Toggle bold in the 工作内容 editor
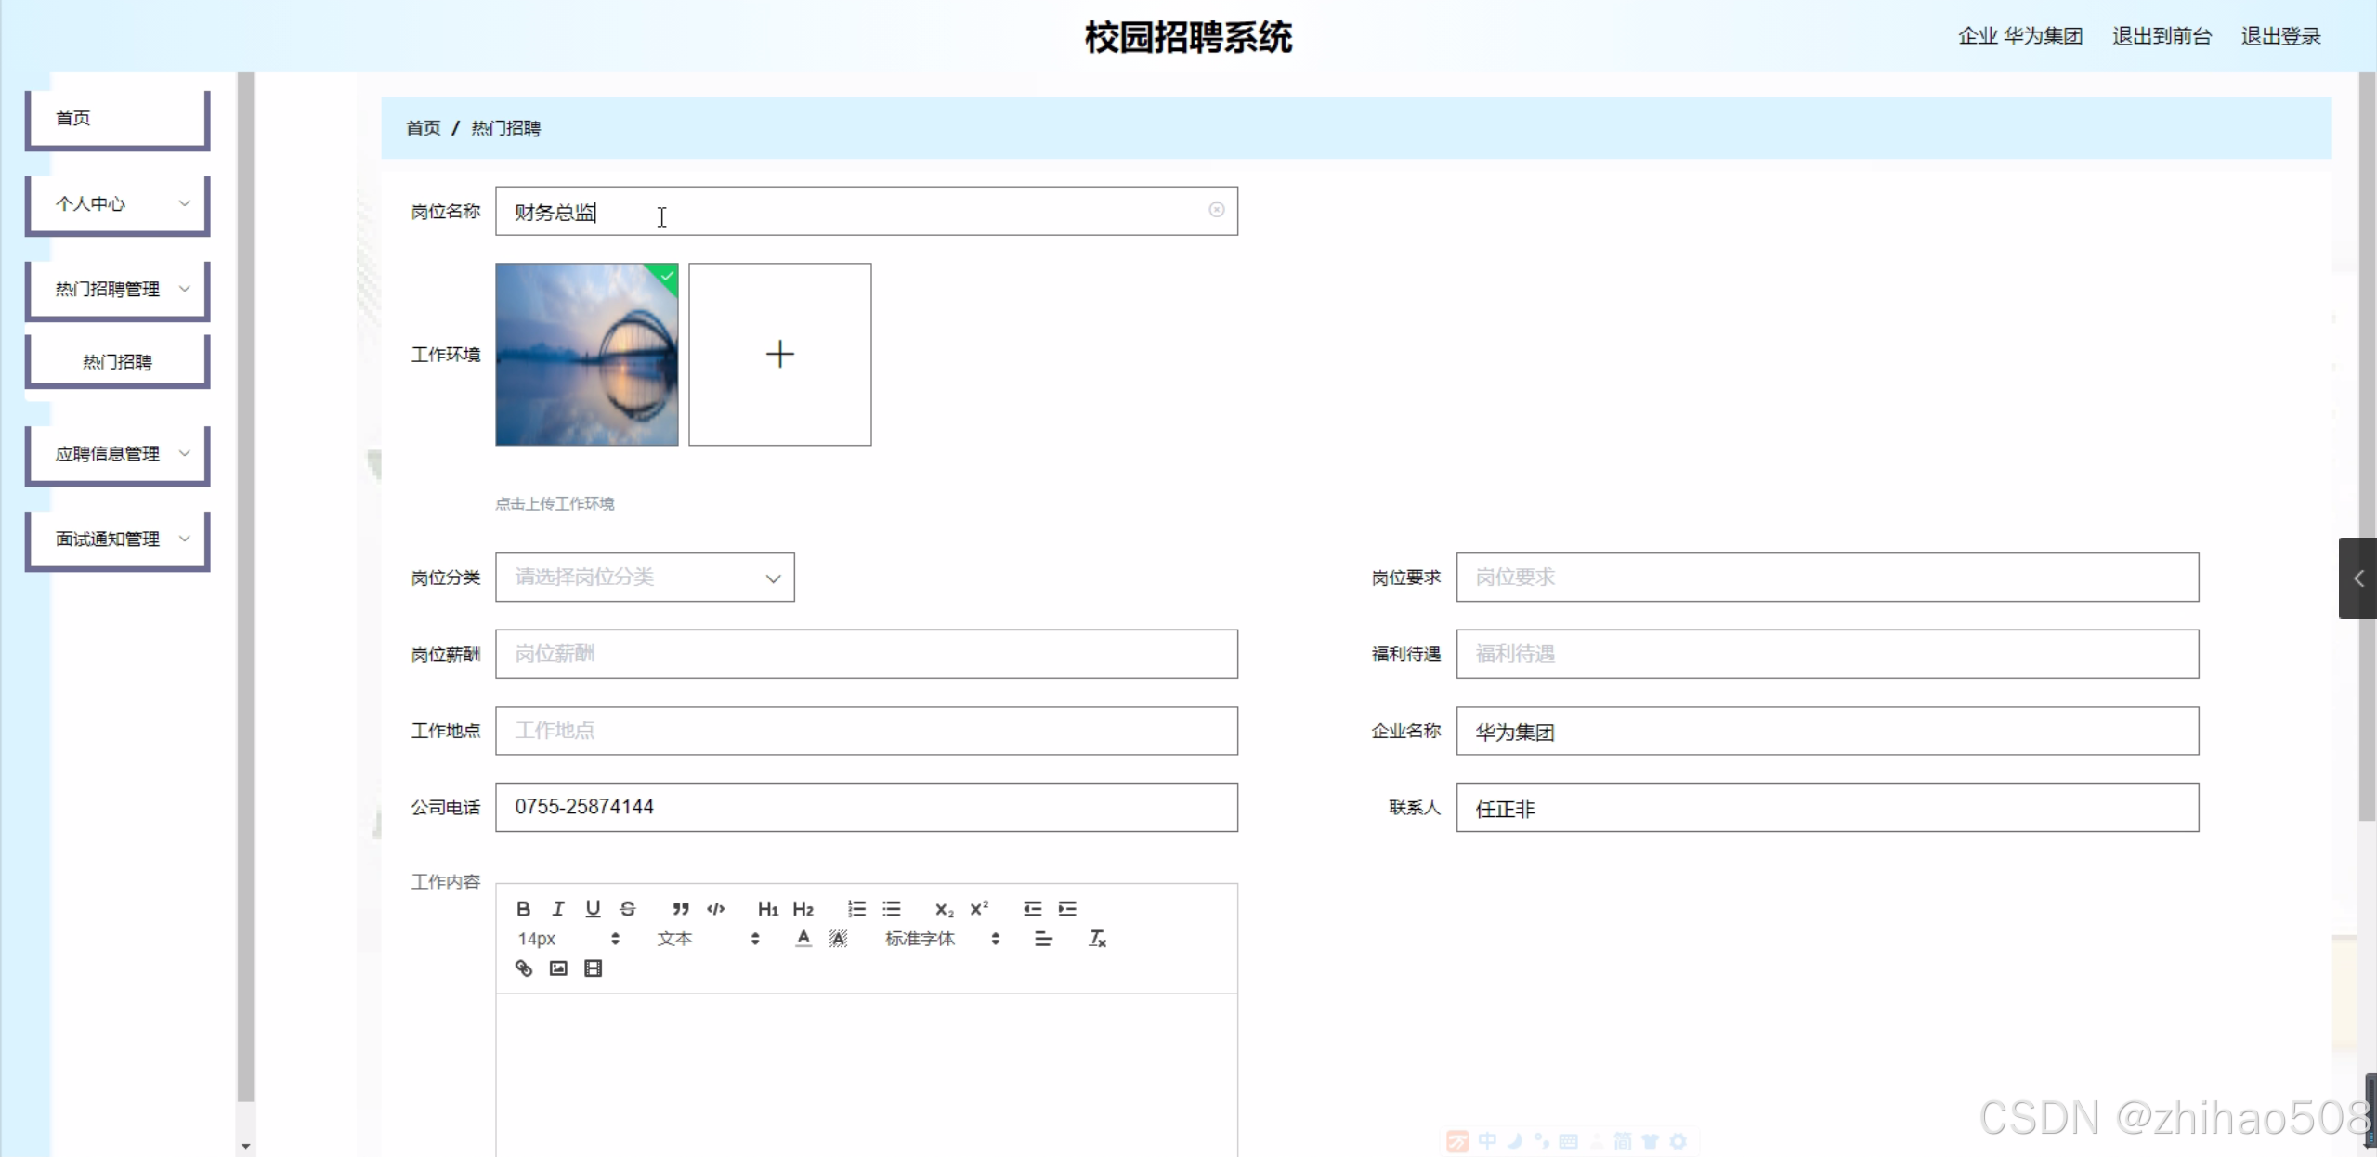 coord(523,909)
